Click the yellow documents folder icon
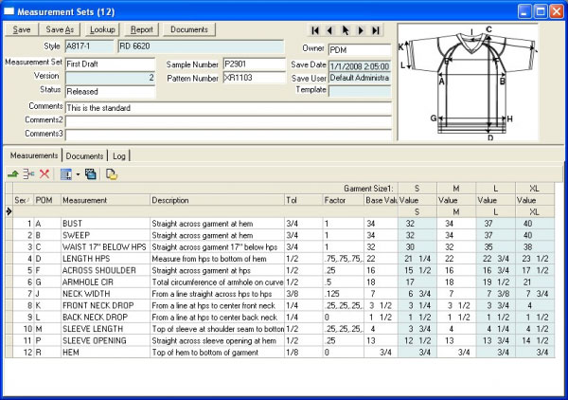568x400 pixels. point(112,174)
